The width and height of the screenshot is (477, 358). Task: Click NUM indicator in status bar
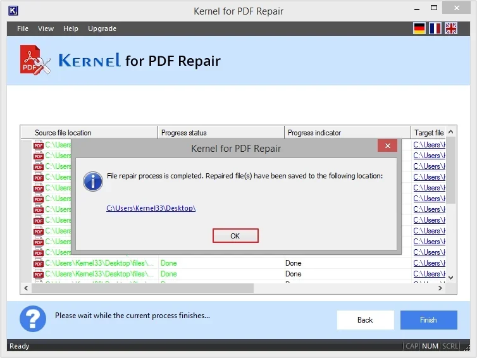(430, 346)
